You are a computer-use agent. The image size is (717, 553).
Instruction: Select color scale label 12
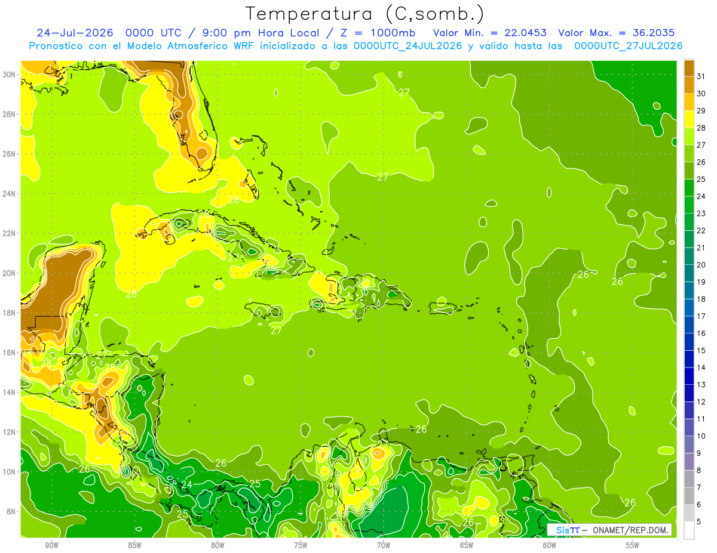pos(701,402)
